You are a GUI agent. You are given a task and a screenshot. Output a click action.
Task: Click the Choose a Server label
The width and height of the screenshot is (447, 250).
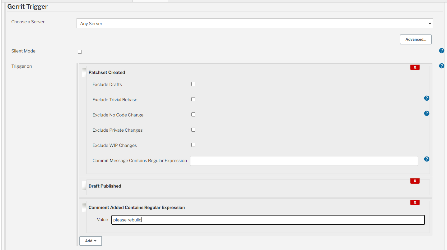pos(28,22)
